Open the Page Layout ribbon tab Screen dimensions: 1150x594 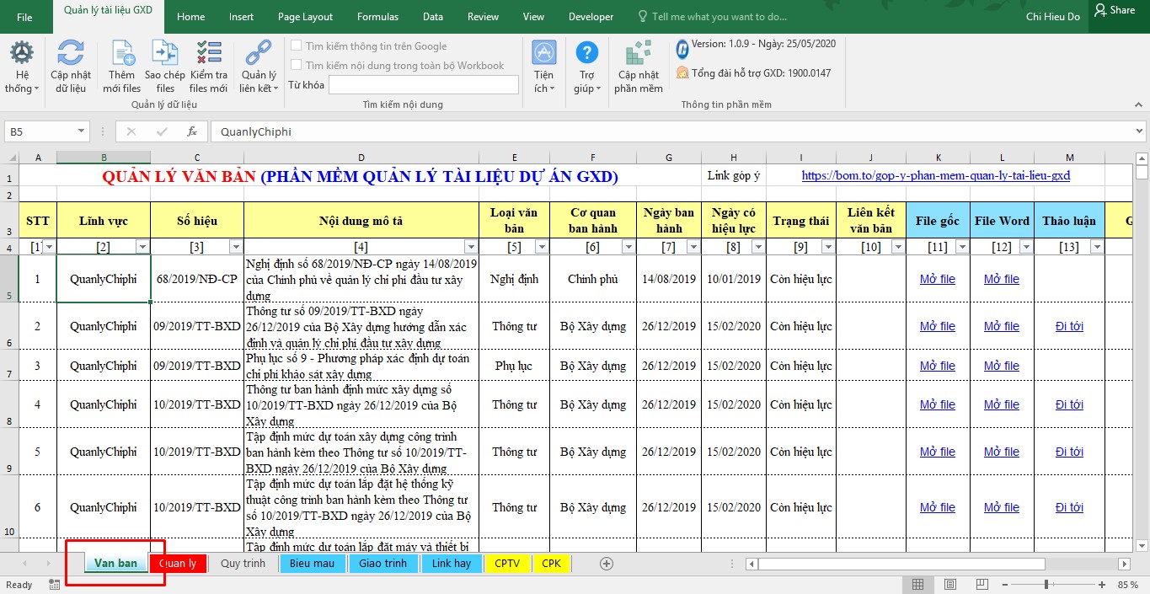point(305,17)
